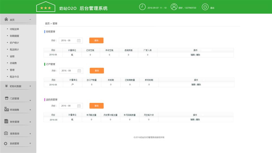Collapse the 首页 sidebar section
The image size is (272, 153).
point(30,20)
